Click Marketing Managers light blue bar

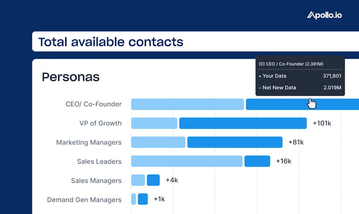pos(158,142)
